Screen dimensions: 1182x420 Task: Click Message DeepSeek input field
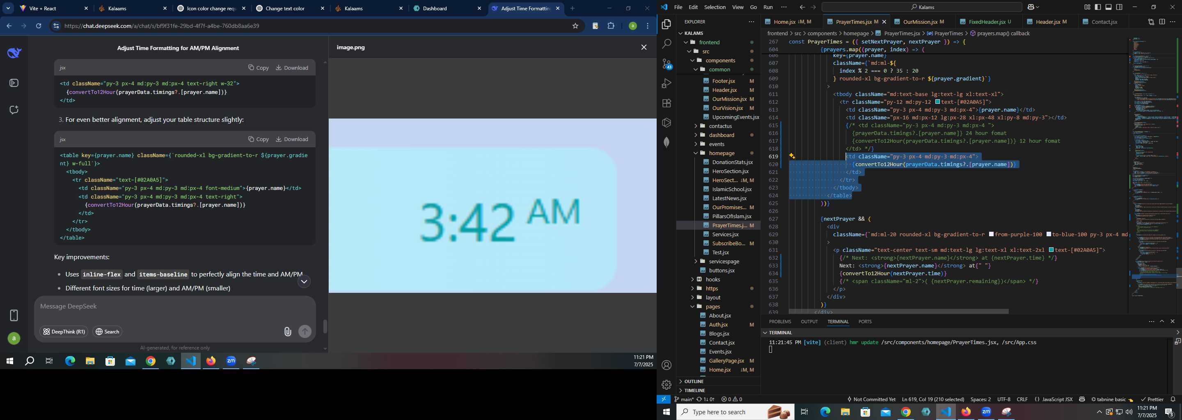pyautogui.click(x=174, y=306)
